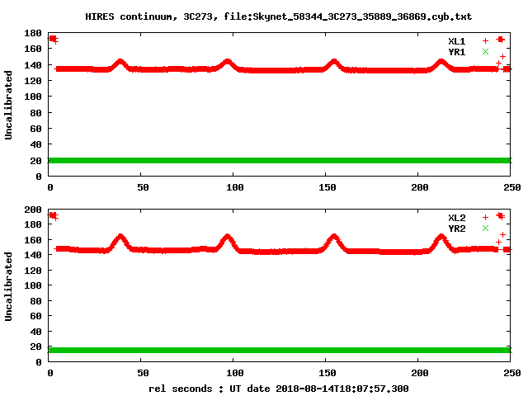Click the XL2 peak near 155 seconds
Screen dimensions: 528x396
click(x=334, y=238)
